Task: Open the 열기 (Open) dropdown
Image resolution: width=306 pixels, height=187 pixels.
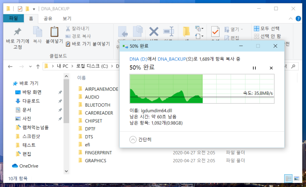Action: pos(234,29)
